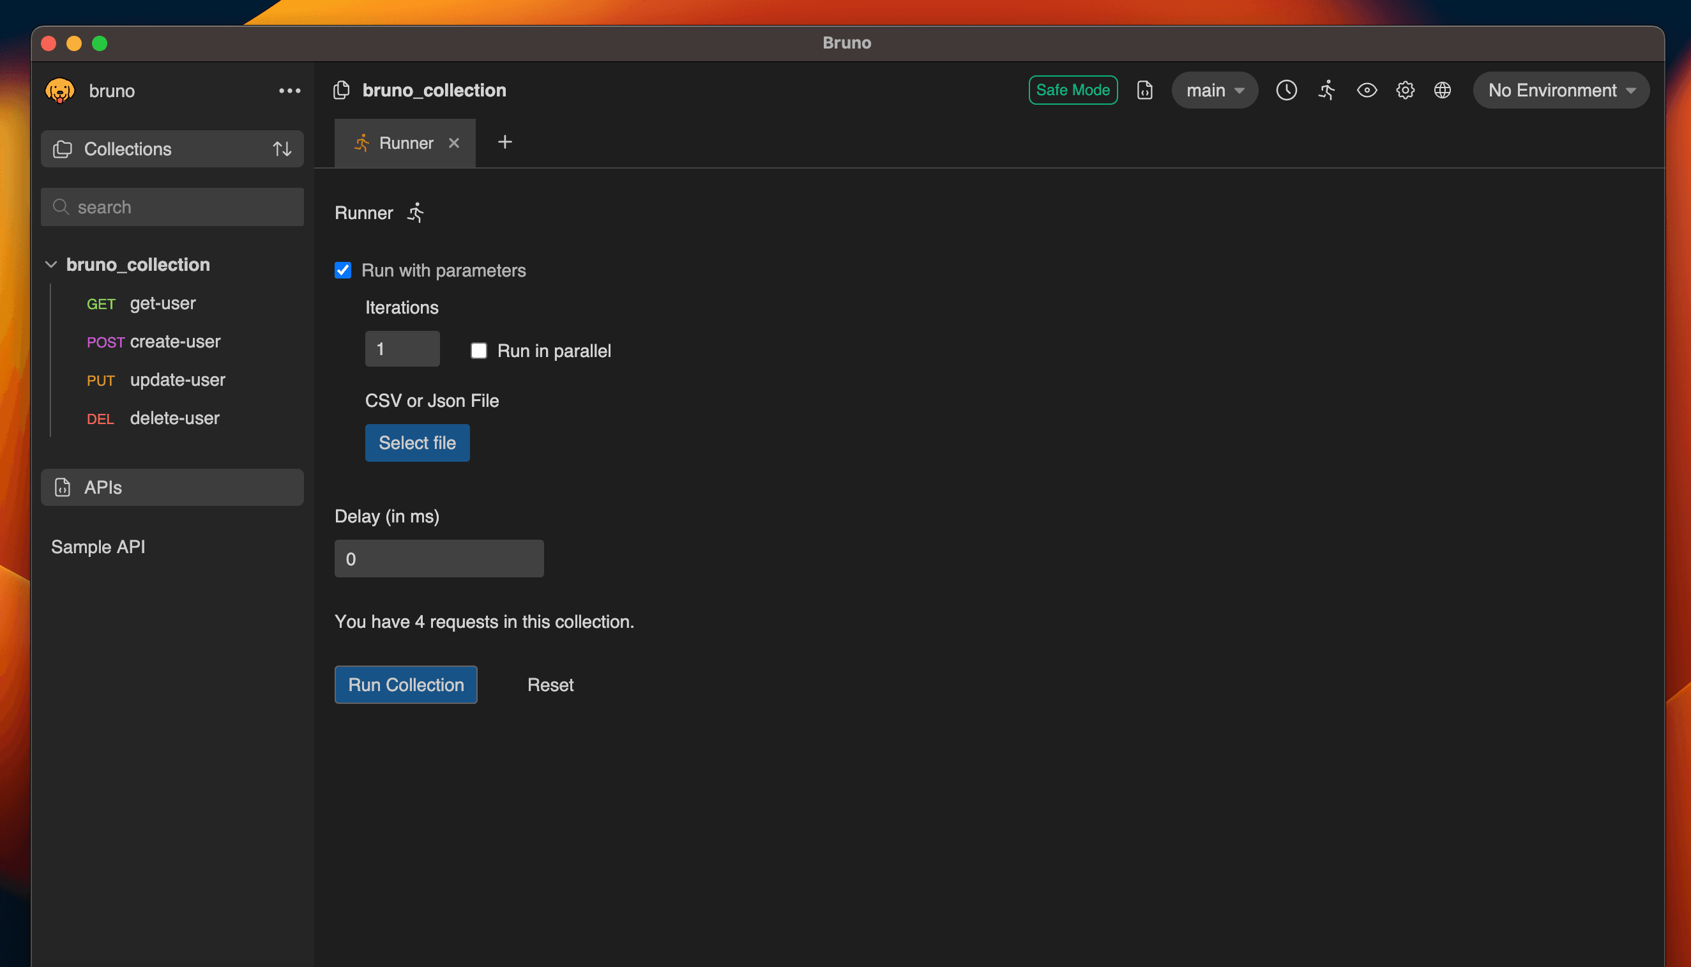This screenshot has height=967, width=1691.
Task: Focus the sidebar search field
Action: pyautogui.click(x=172, y=206)
